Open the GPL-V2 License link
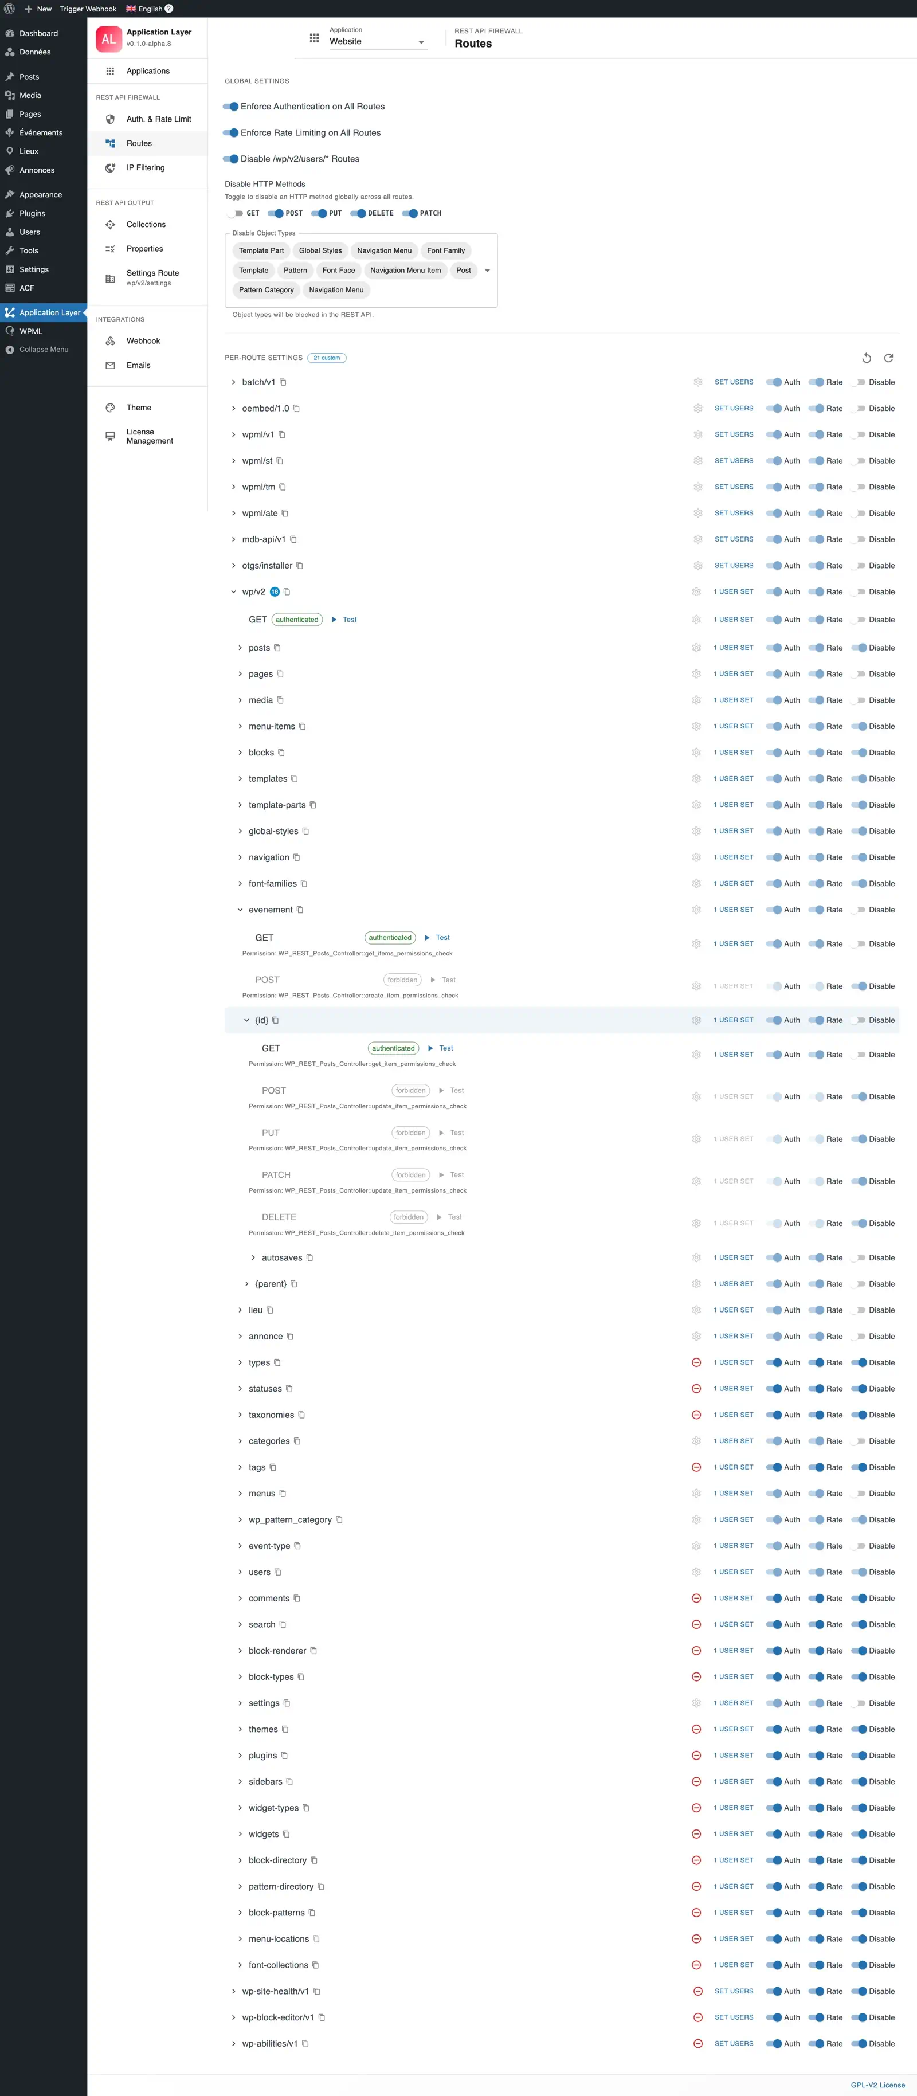The height and width of the screenshot is (2096, 917). (x=877, y=2085)
